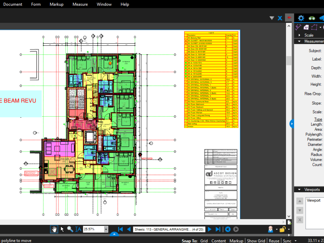
Task: Open the Studio attendee user icon
Action: [271, 229]
